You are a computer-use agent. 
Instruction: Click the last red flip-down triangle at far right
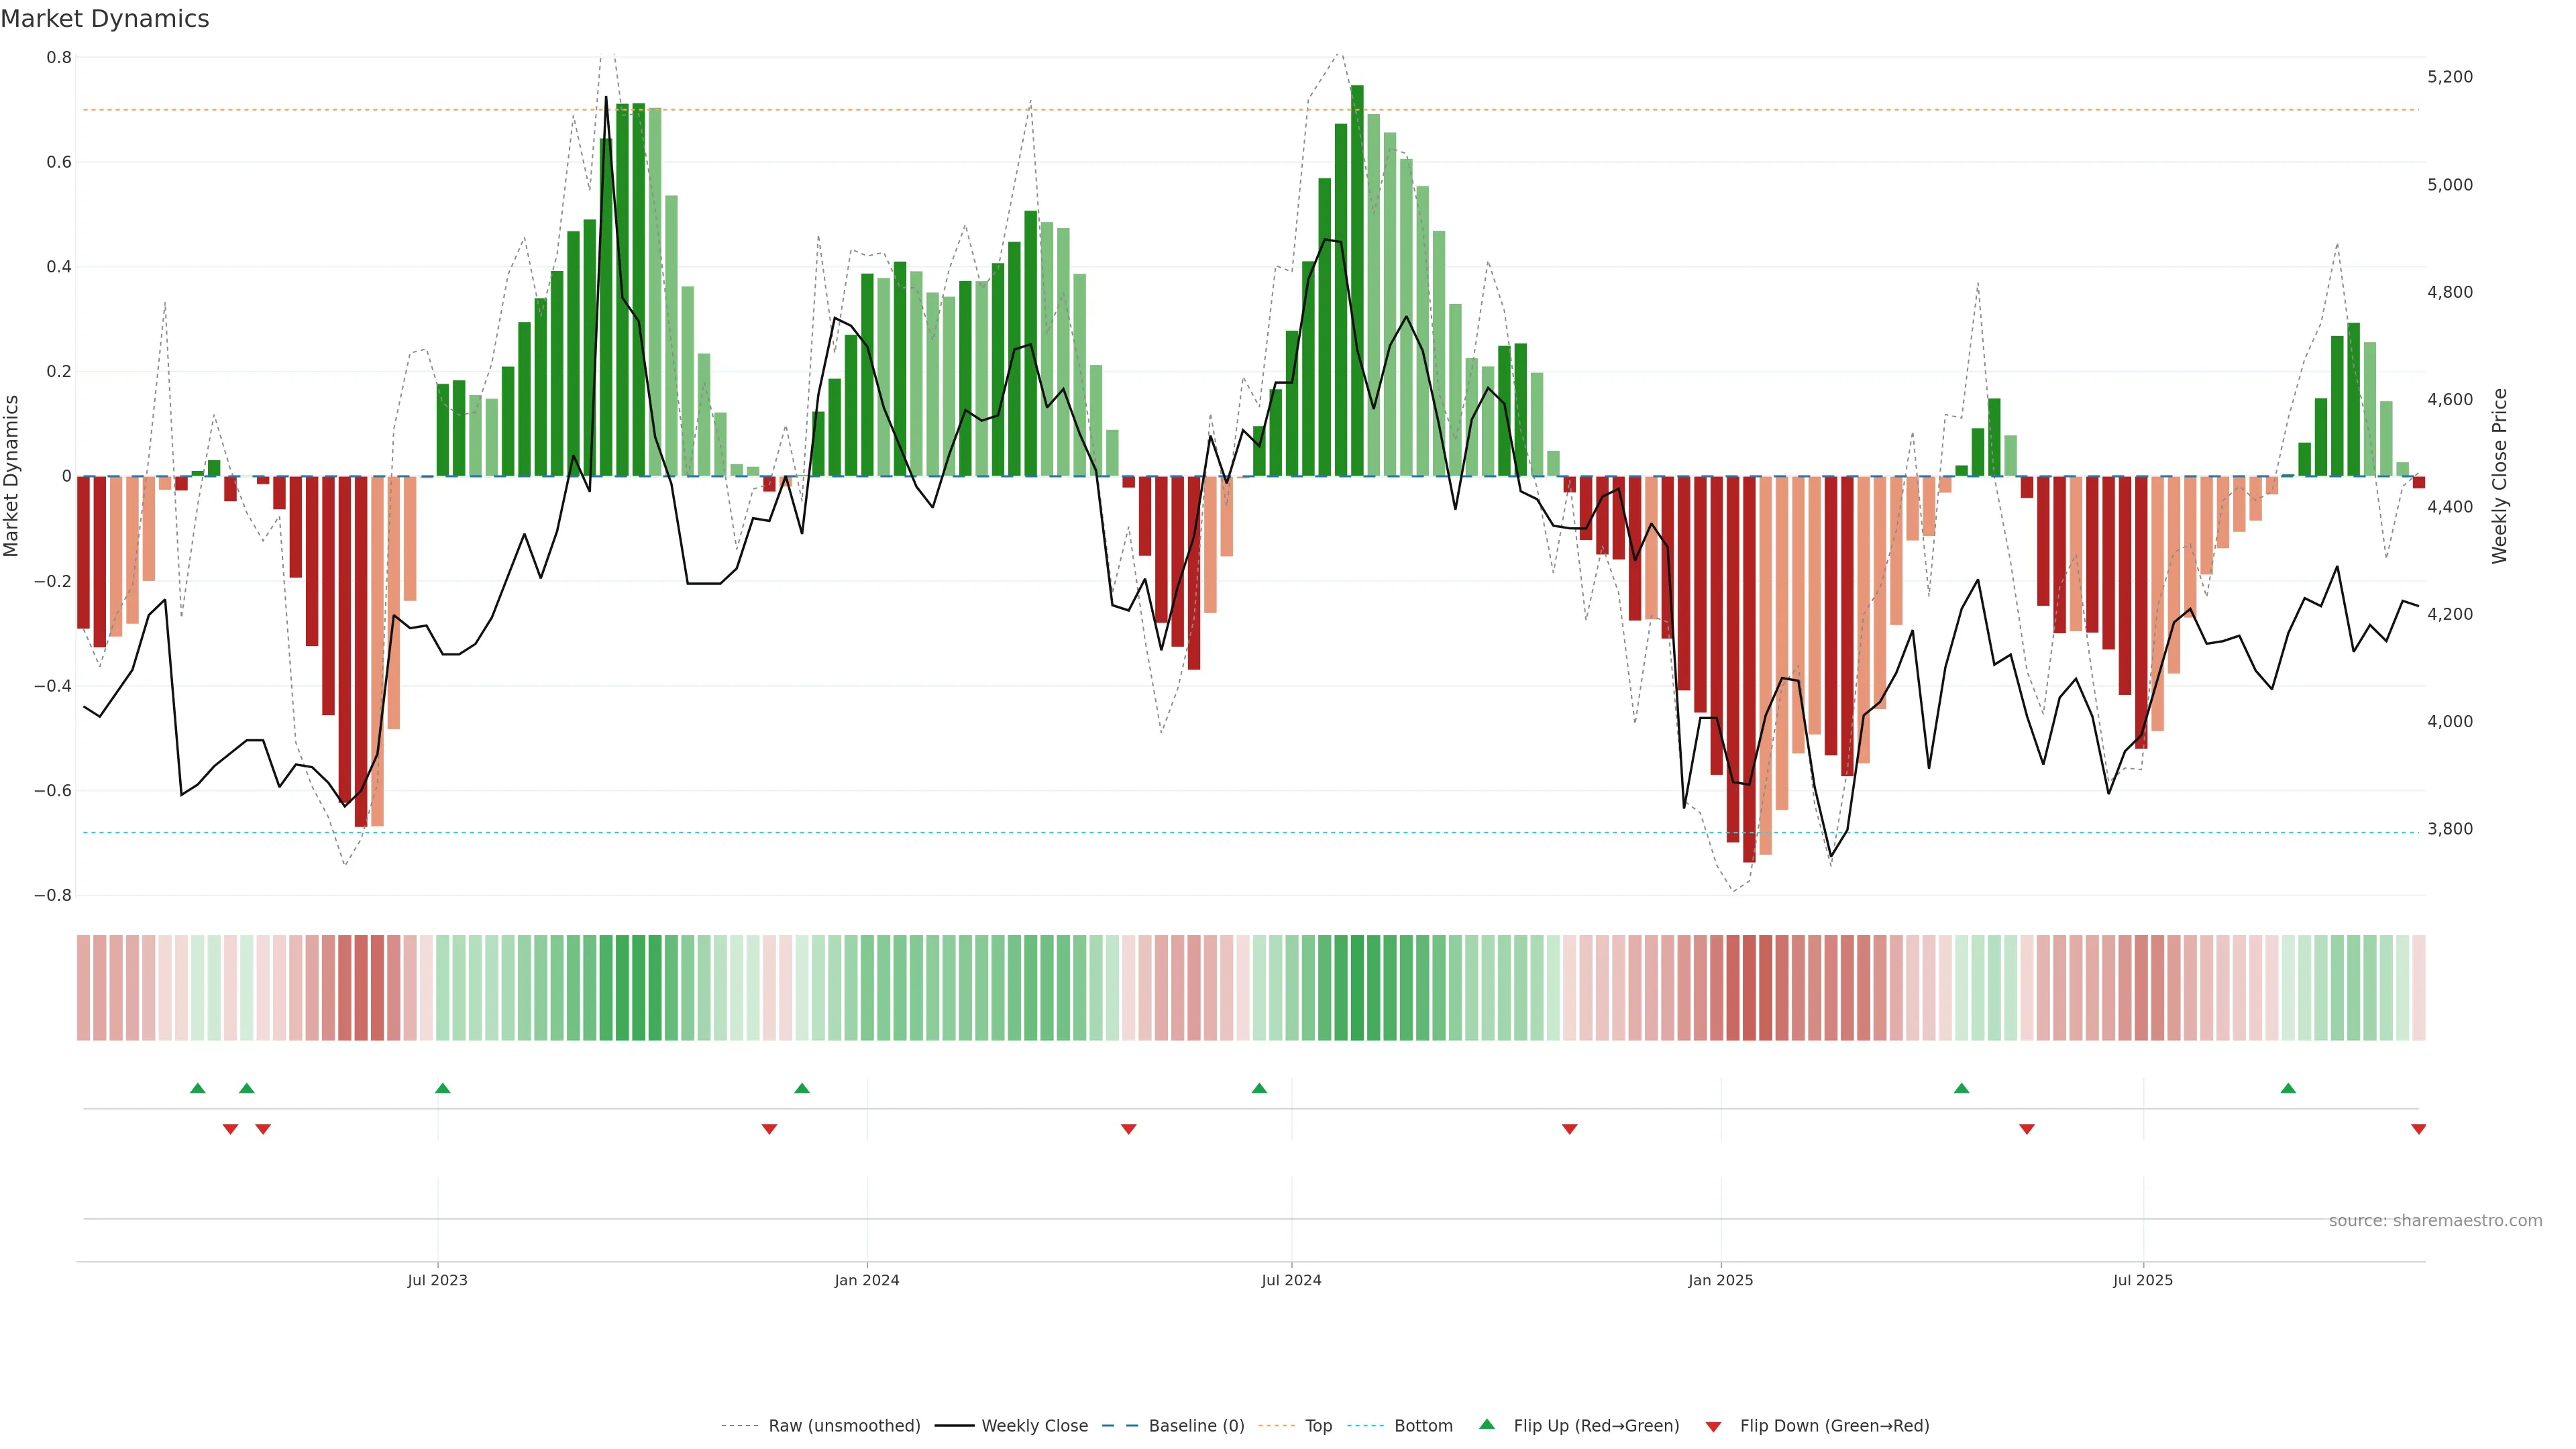(2418, 1129)
